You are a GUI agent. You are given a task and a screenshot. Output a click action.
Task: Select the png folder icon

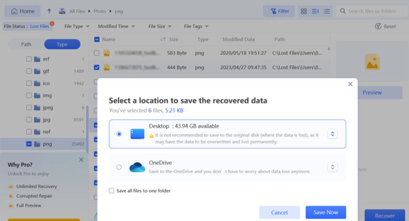(x=37, y=144)
